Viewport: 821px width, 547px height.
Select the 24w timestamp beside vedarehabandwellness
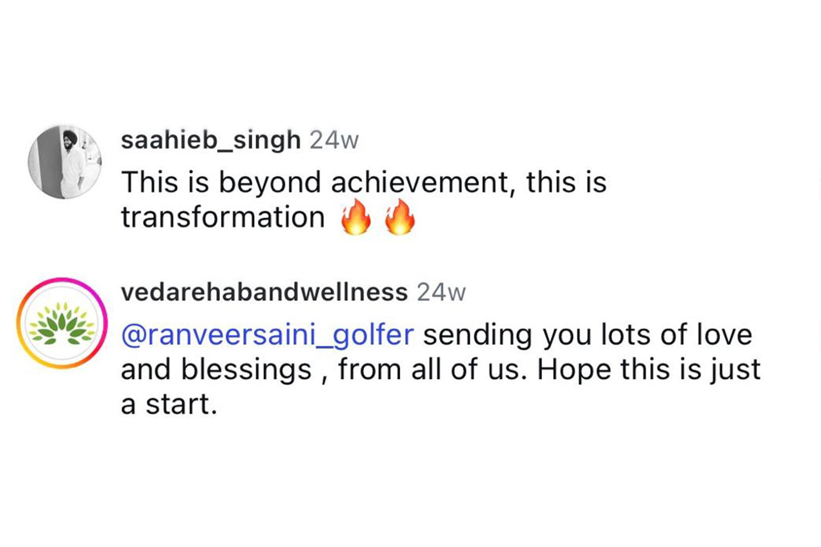(441, 293)
